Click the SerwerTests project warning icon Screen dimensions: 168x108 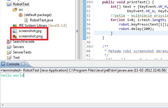coord(9,52)
